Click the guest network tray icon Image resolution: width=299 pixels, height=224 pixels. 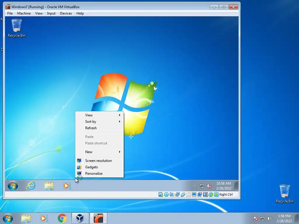(202, 186)
